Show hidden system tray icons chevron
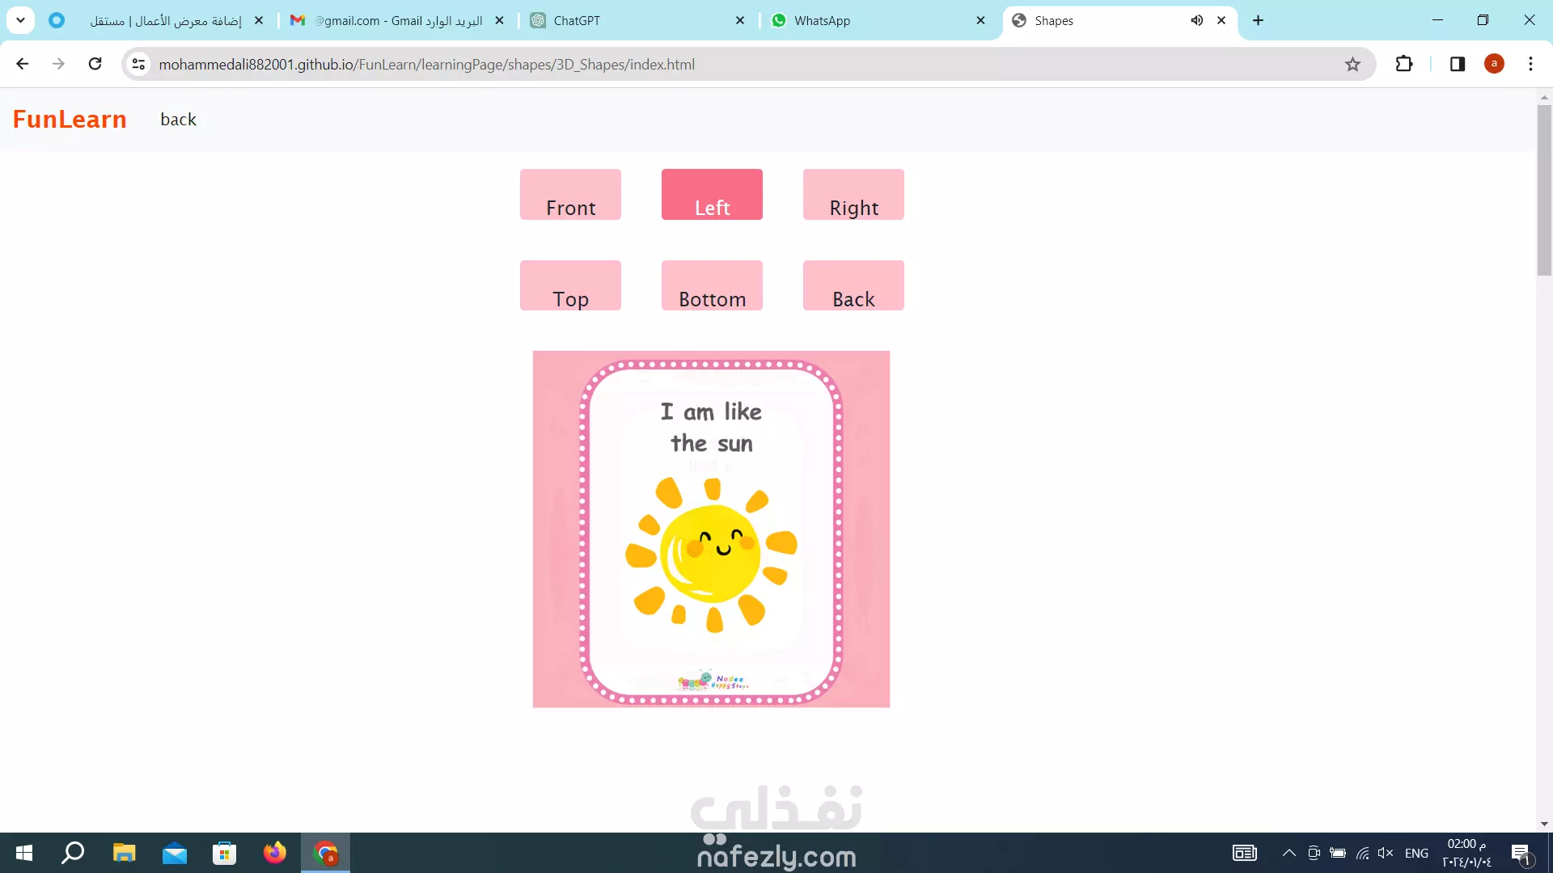The height and width of the screenshot is (873, 1553). click(x=1289, y=853)
